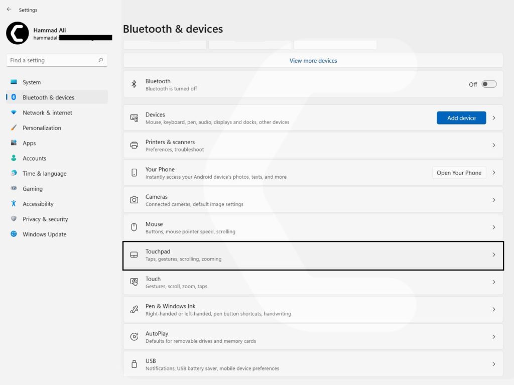
Task: Click the AutoPlay icon
Action: 134,337
